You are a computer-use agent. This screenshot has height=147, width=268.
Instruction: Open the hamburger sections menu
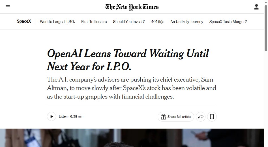pyautogui.click(x=8, y=7)
